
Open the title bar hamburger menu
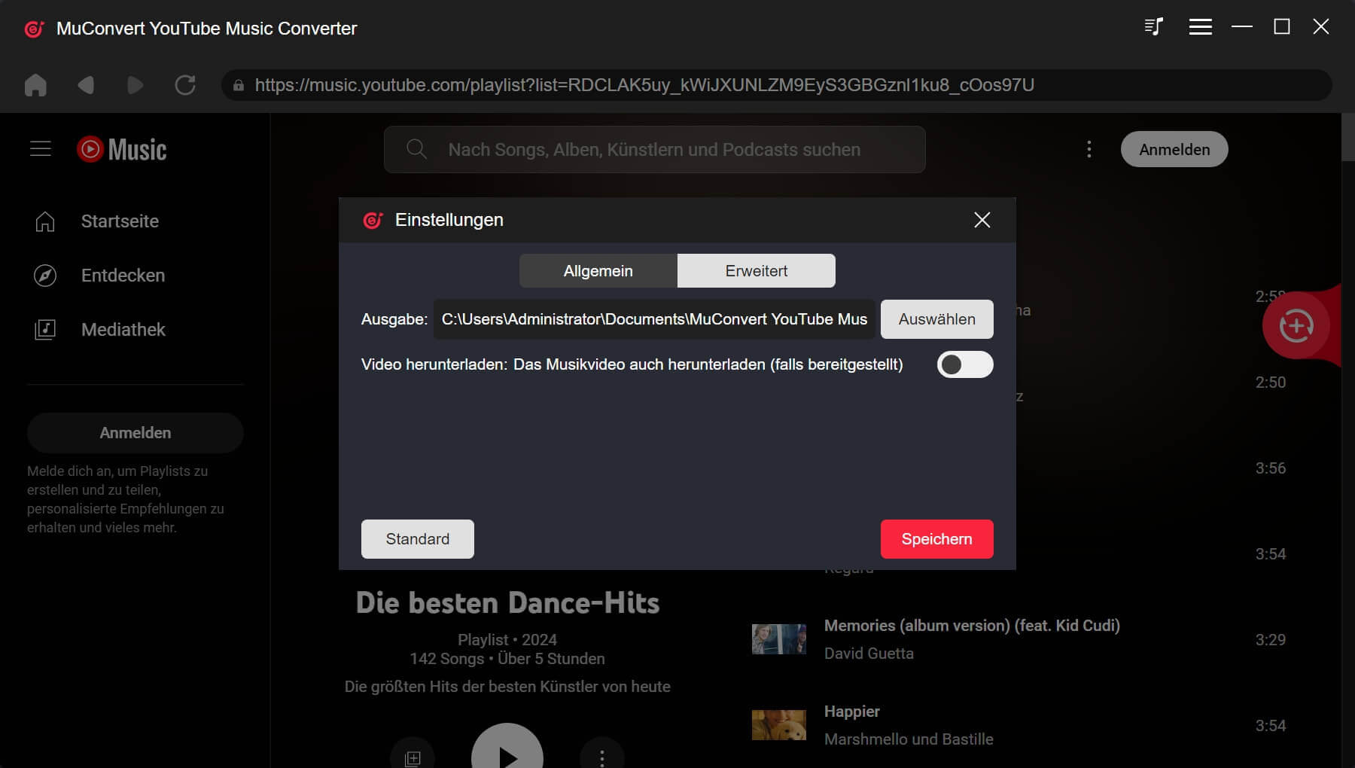pyautogui.click(x=1200, y=27)
